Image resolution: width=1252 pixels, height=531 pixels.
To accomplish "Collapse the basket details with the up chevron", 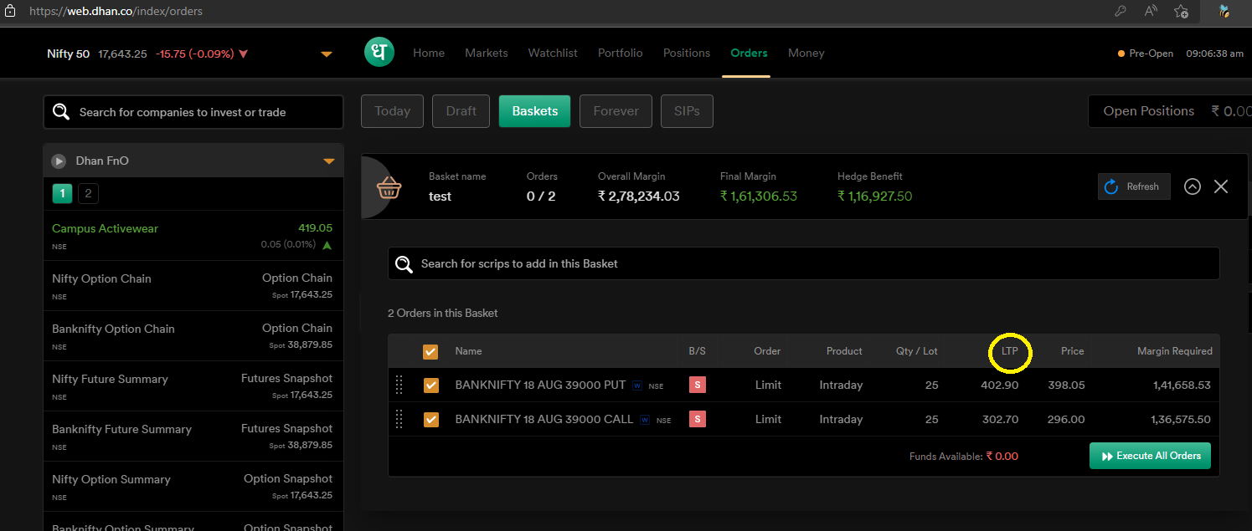I will pyautogui.click(x=1193, y=186).
